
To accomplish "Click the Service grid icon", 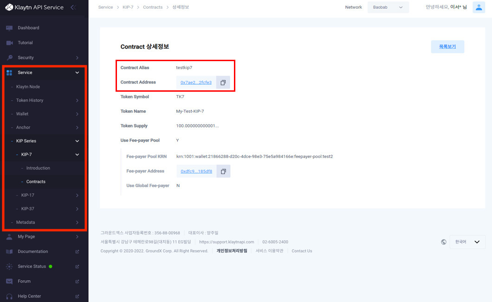I will coord(9,73).
